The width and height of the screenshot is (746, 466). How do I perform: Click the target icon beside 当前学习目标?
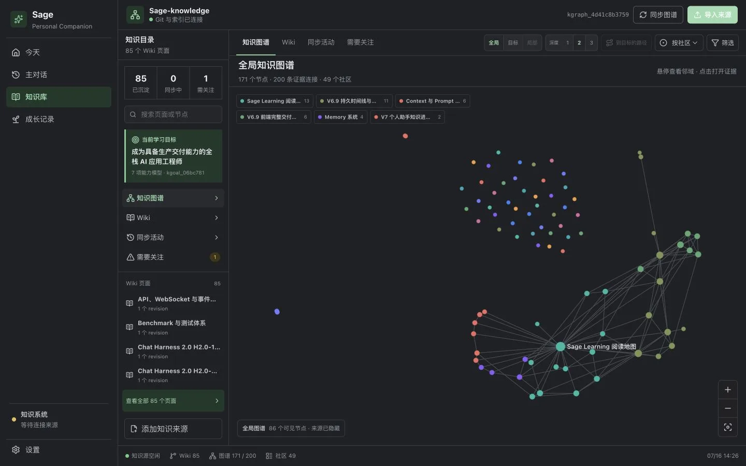(135, 139)
